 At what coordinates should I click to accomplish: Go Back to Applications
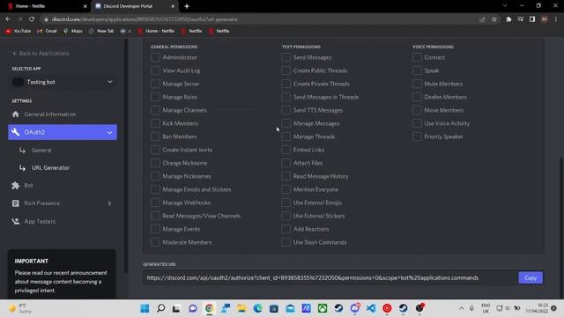tap(41, 53)
